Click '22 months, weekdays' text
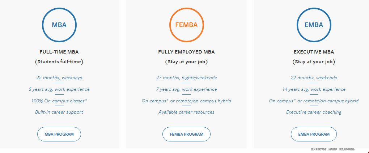 click(59, 78)
